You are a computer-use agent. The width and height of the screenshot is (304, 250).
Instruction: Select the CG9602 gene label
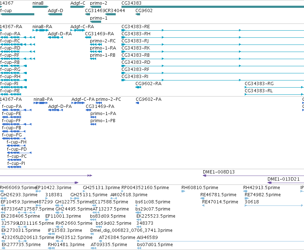pos(144,10)
